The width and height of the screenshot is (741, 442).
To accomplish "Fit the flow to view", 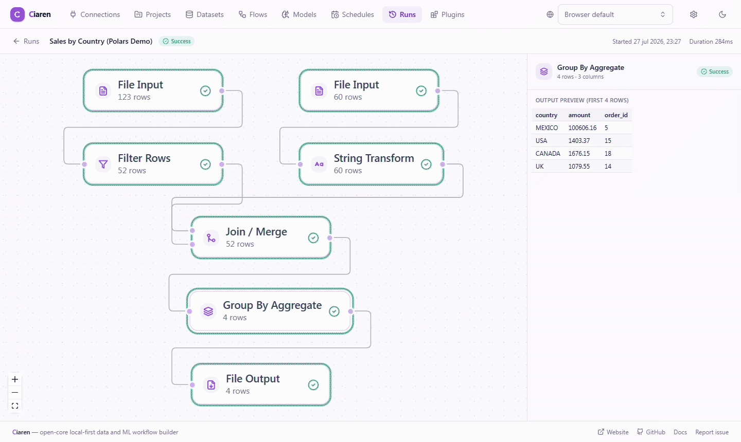I will coord(15,406).
